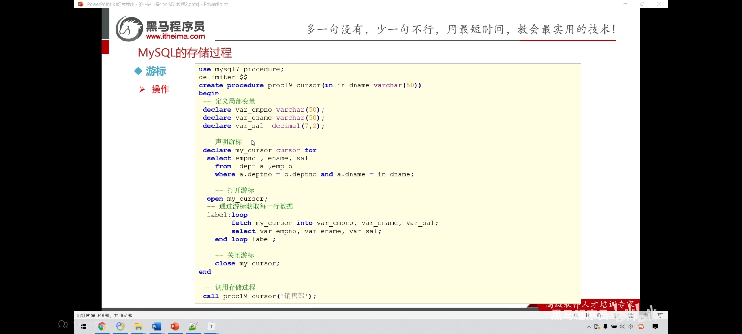This screenshot has height=334, width=742.
Task: Click the volume speaker tray icon
Action: click(x=622, y=327)
